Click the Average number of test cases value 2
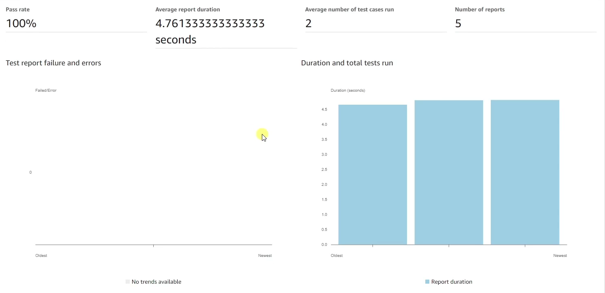This screenshot has width=605, height=293. (308, 24)
